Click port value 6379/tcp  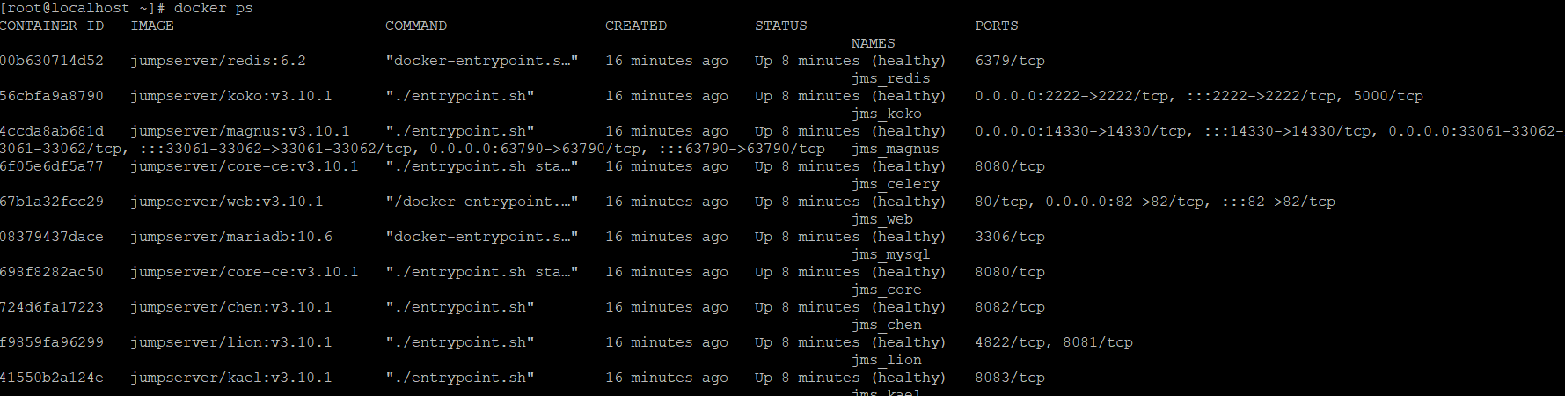[x=1010, y=61]
